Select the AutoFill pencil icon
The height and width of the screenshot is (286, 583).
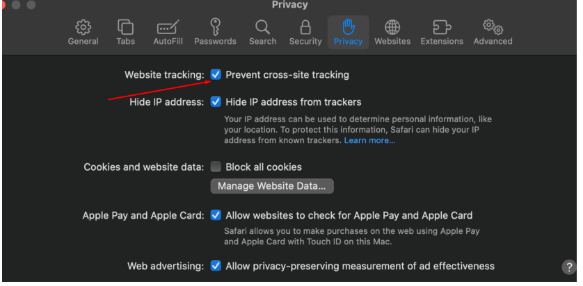coord(168,27)
